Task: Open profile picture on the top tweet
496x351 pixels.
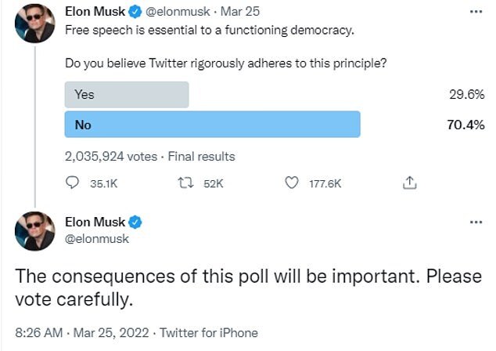Action: click(34, 24)
